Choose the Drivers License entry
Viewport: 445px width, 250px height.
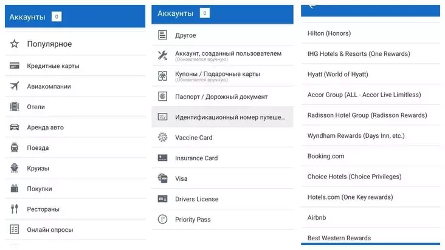tap(222, 199)
